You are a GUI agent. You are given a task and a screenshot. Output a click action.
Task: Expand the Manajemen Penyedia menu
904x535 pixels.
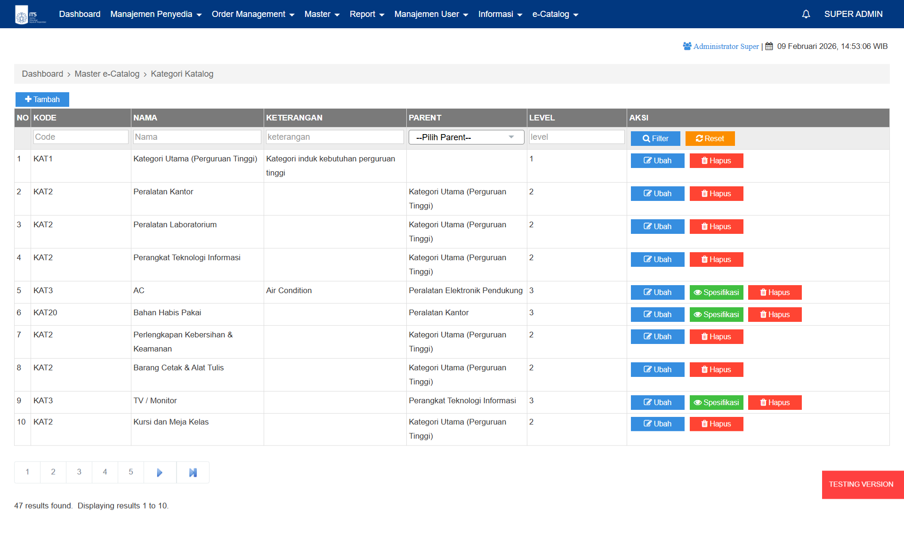click(x=155, y=14)
